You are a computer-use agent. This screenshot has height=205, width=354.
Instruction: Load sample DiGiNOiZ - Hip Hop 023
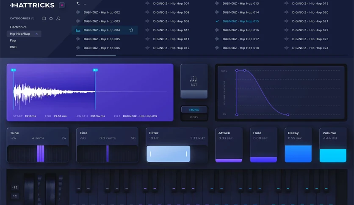coord(310,39)
